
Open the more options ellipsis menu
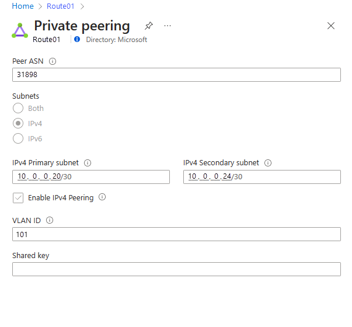click(168, 26)
